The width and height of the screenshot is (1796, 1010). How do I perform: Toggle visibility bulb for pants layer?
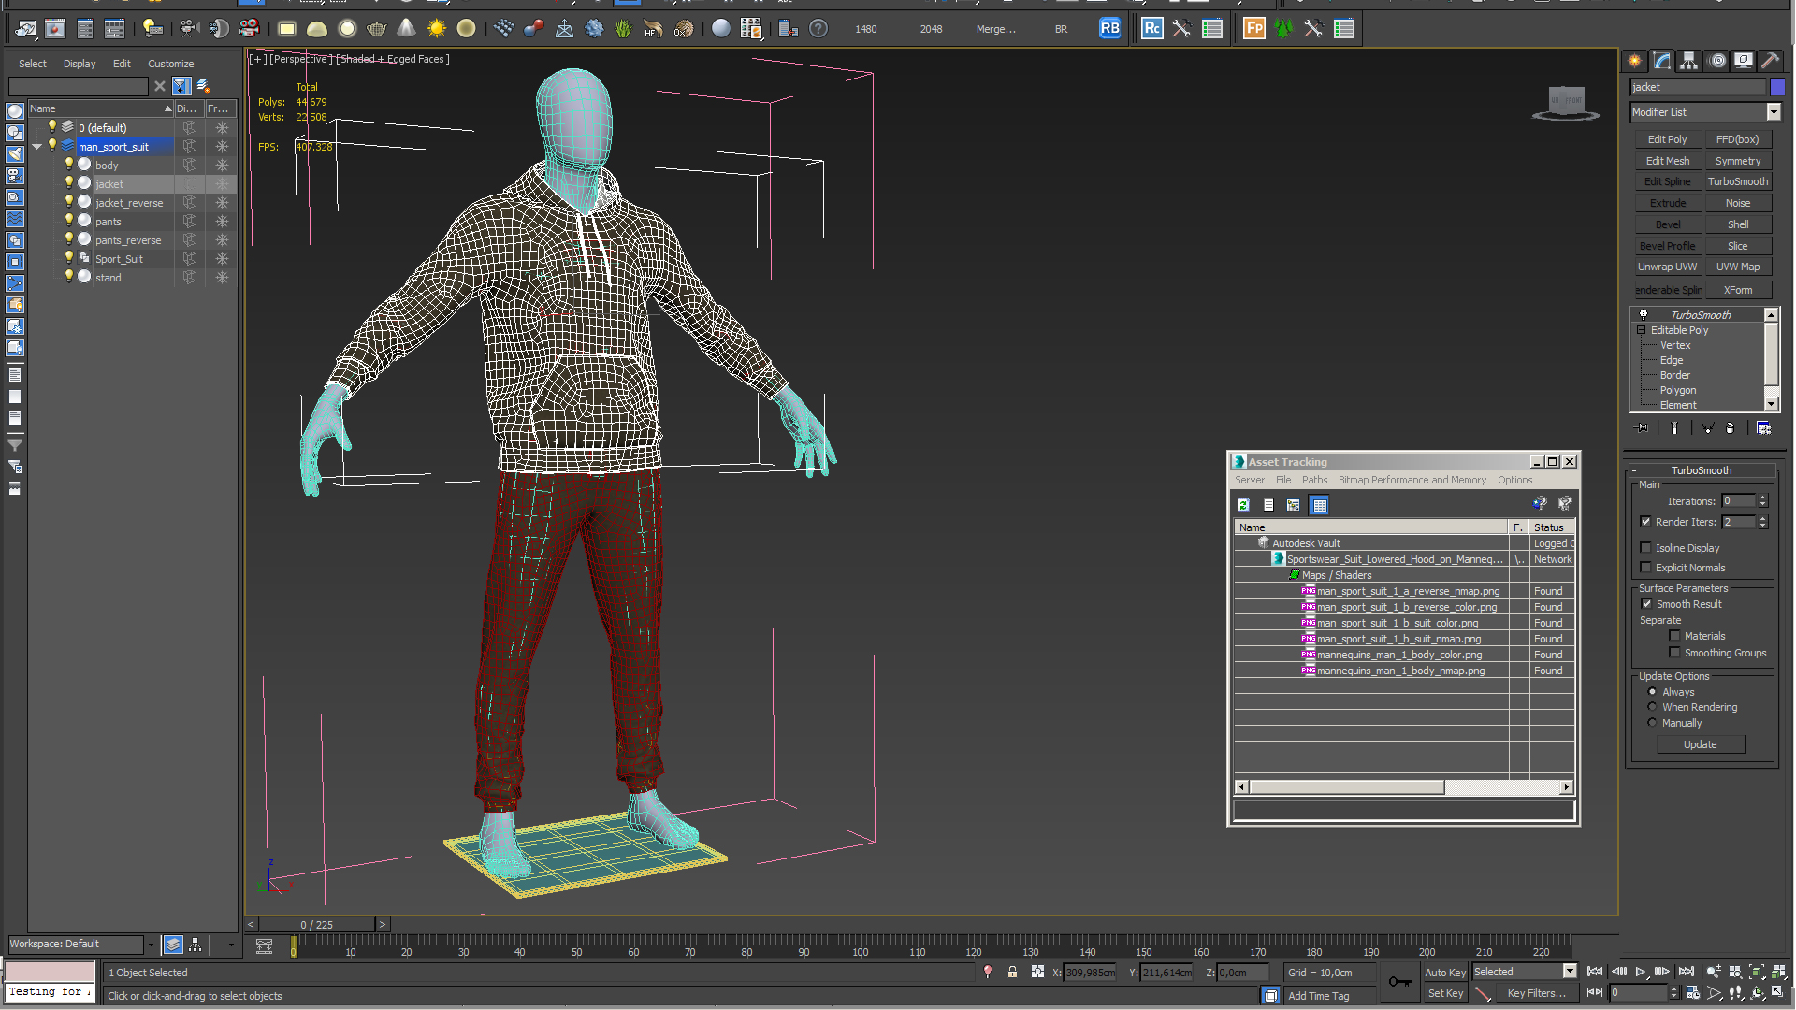68,221
